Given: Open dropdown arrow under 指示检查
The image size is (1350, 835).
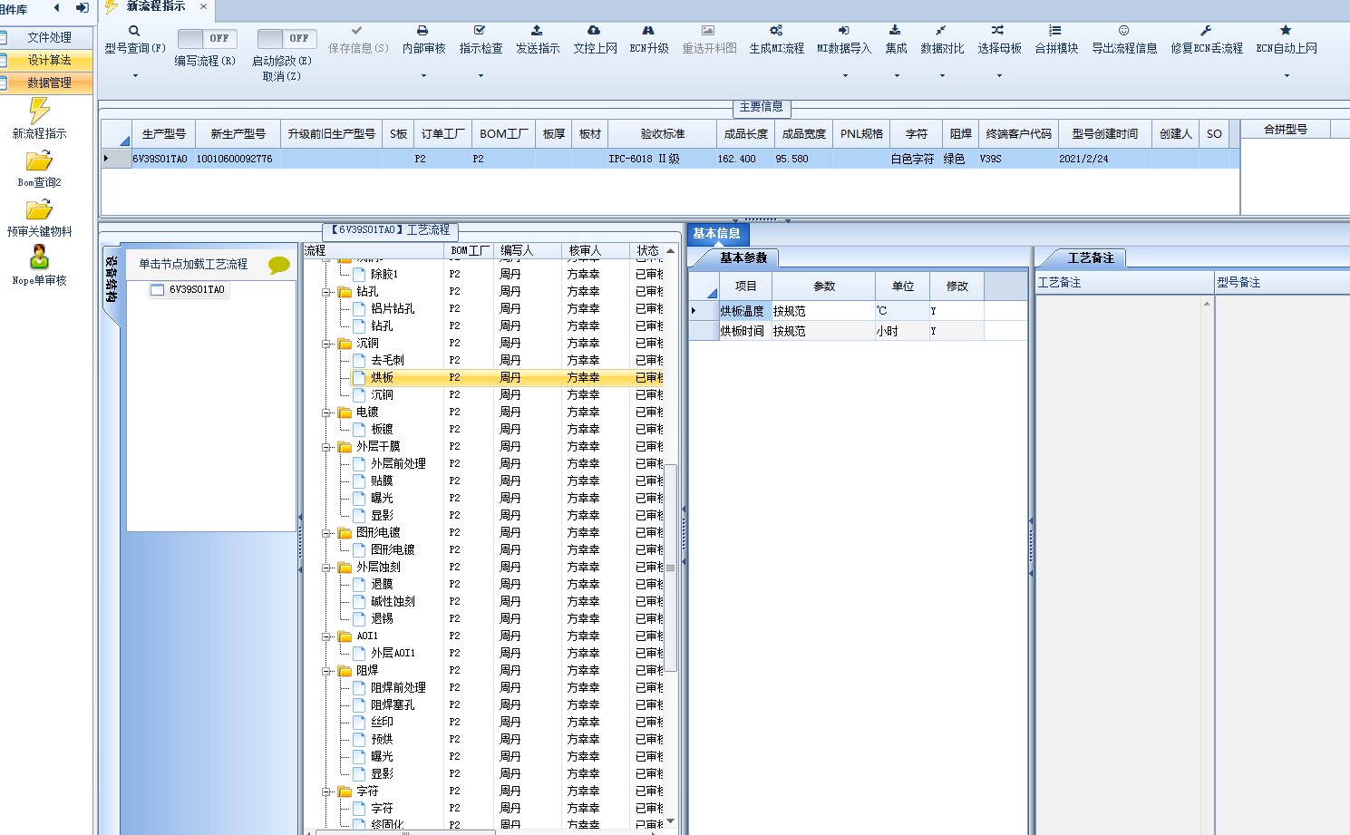Looking at the screenshot, I should tap(481, 76).
